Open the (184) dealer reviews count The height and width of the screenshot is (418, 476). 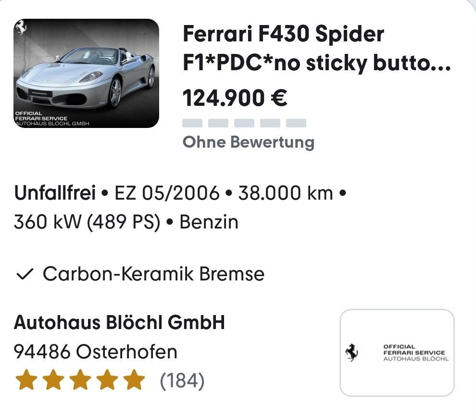182,380
